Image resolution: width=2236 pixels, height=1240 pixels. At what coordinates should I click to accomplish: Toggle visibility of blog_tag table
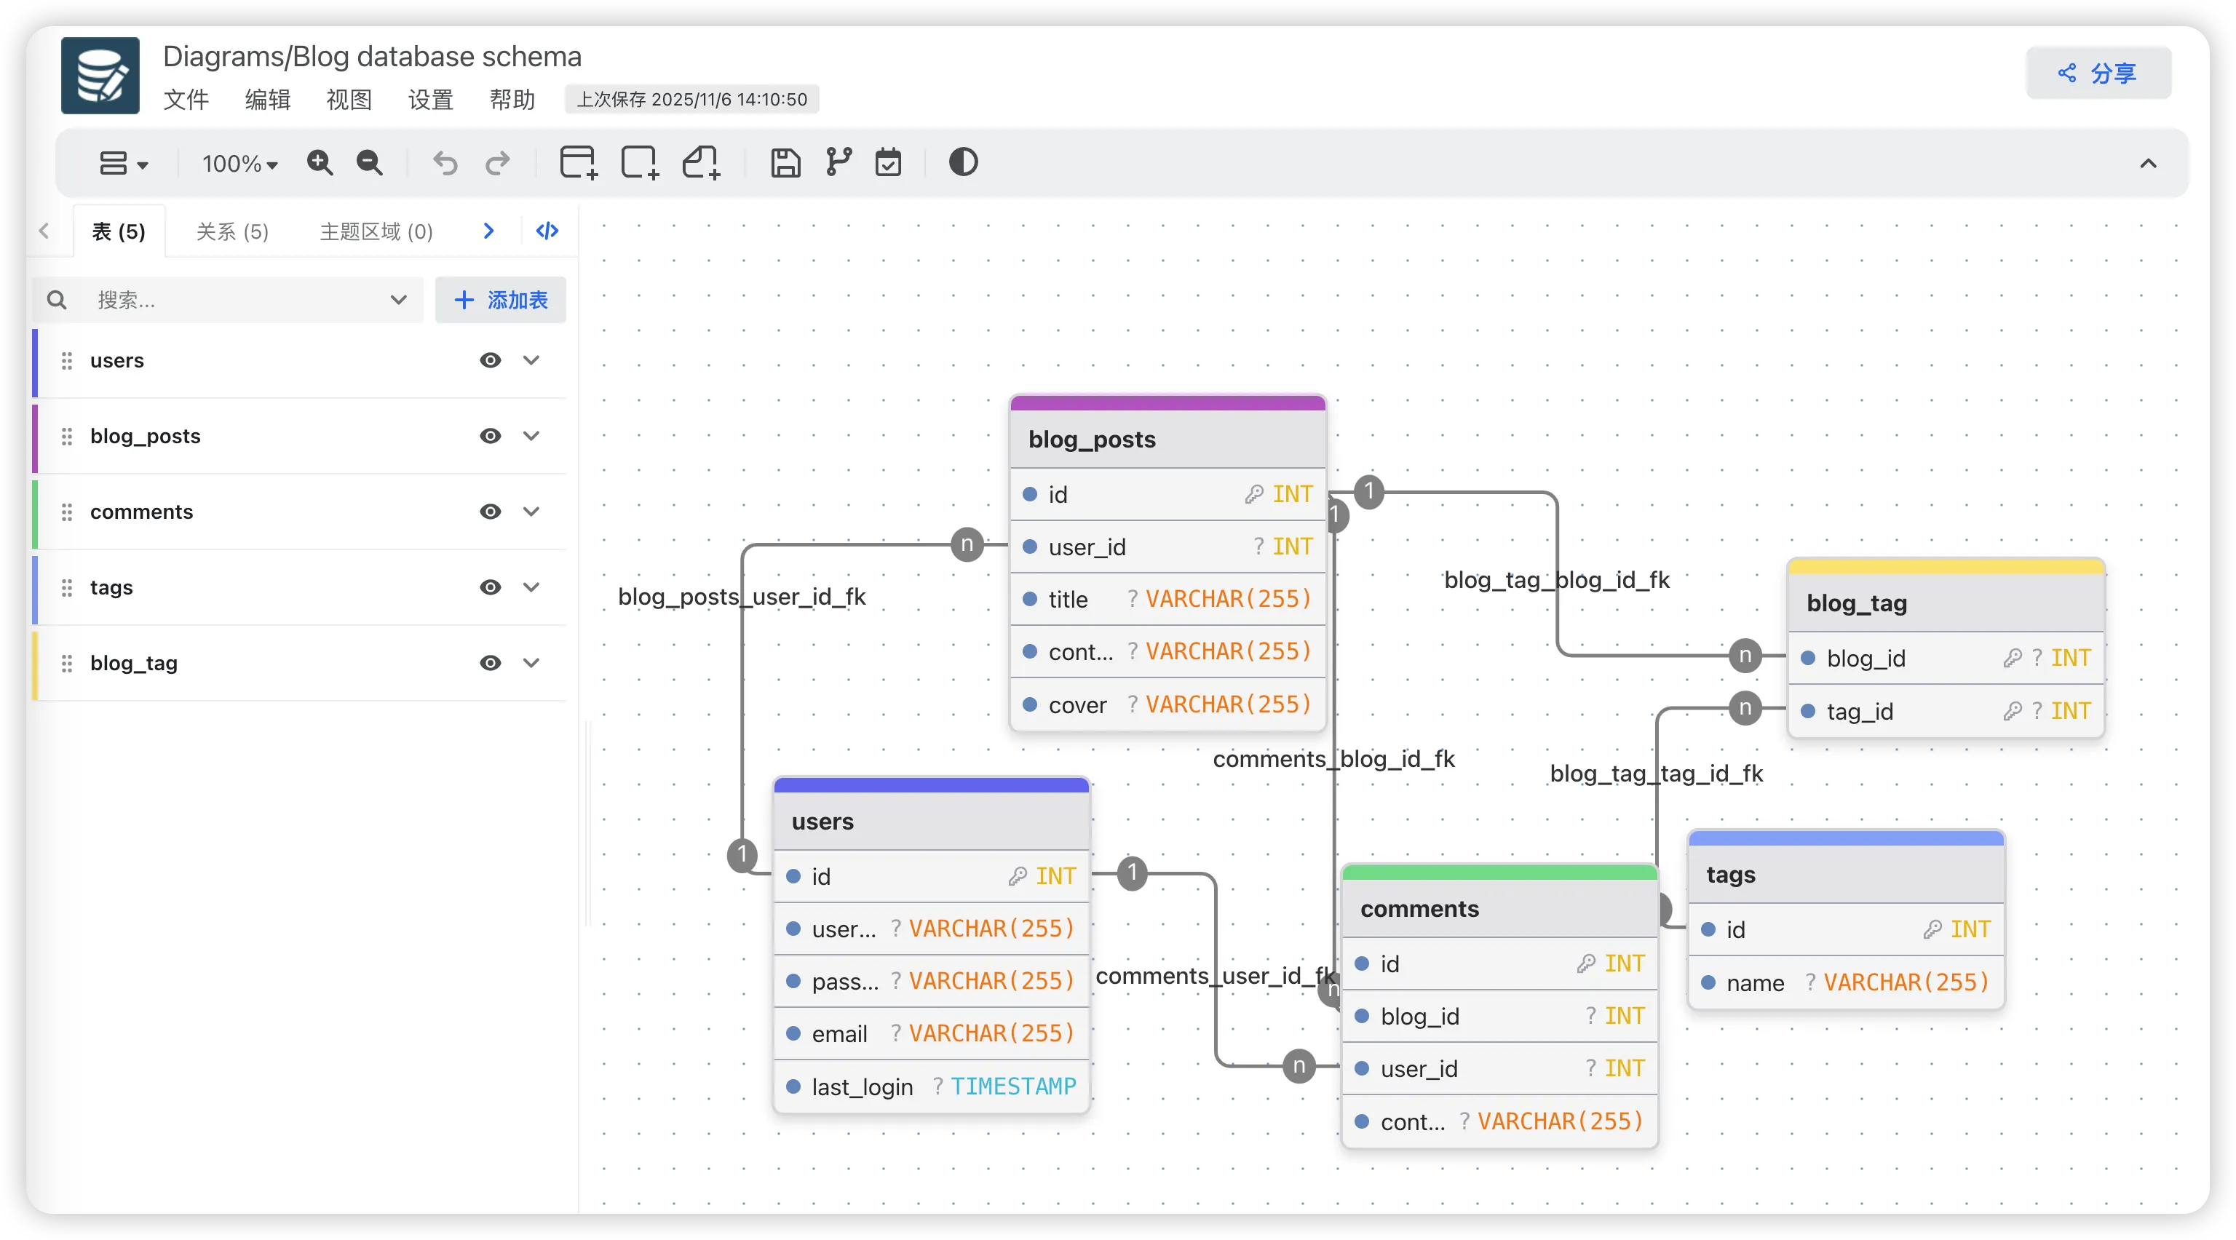click(491, 663)
